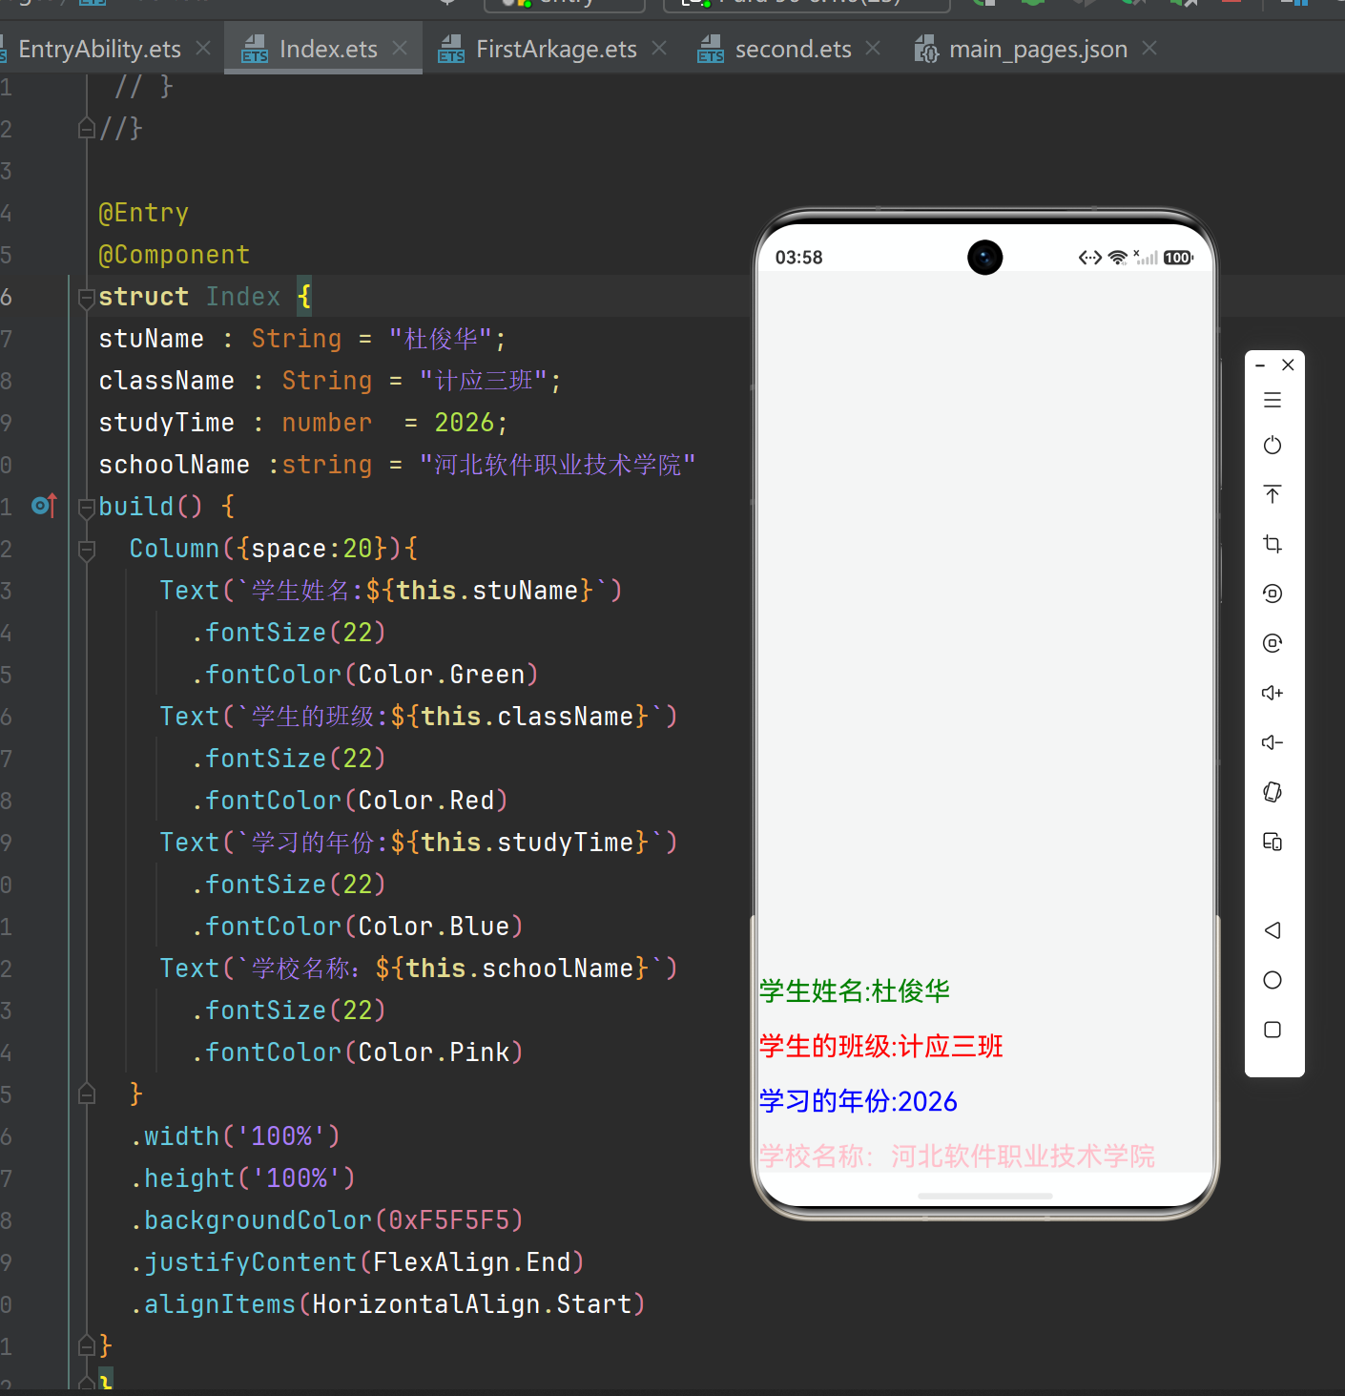
Task: Click the @Entry decorator
Action: pyautogui.click(x=143, y=213)
